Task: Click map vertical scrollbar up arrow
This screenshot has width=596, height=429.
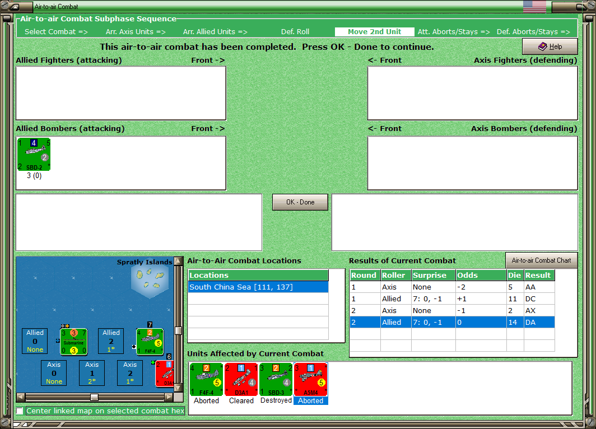Action: (x=178, y=261)
